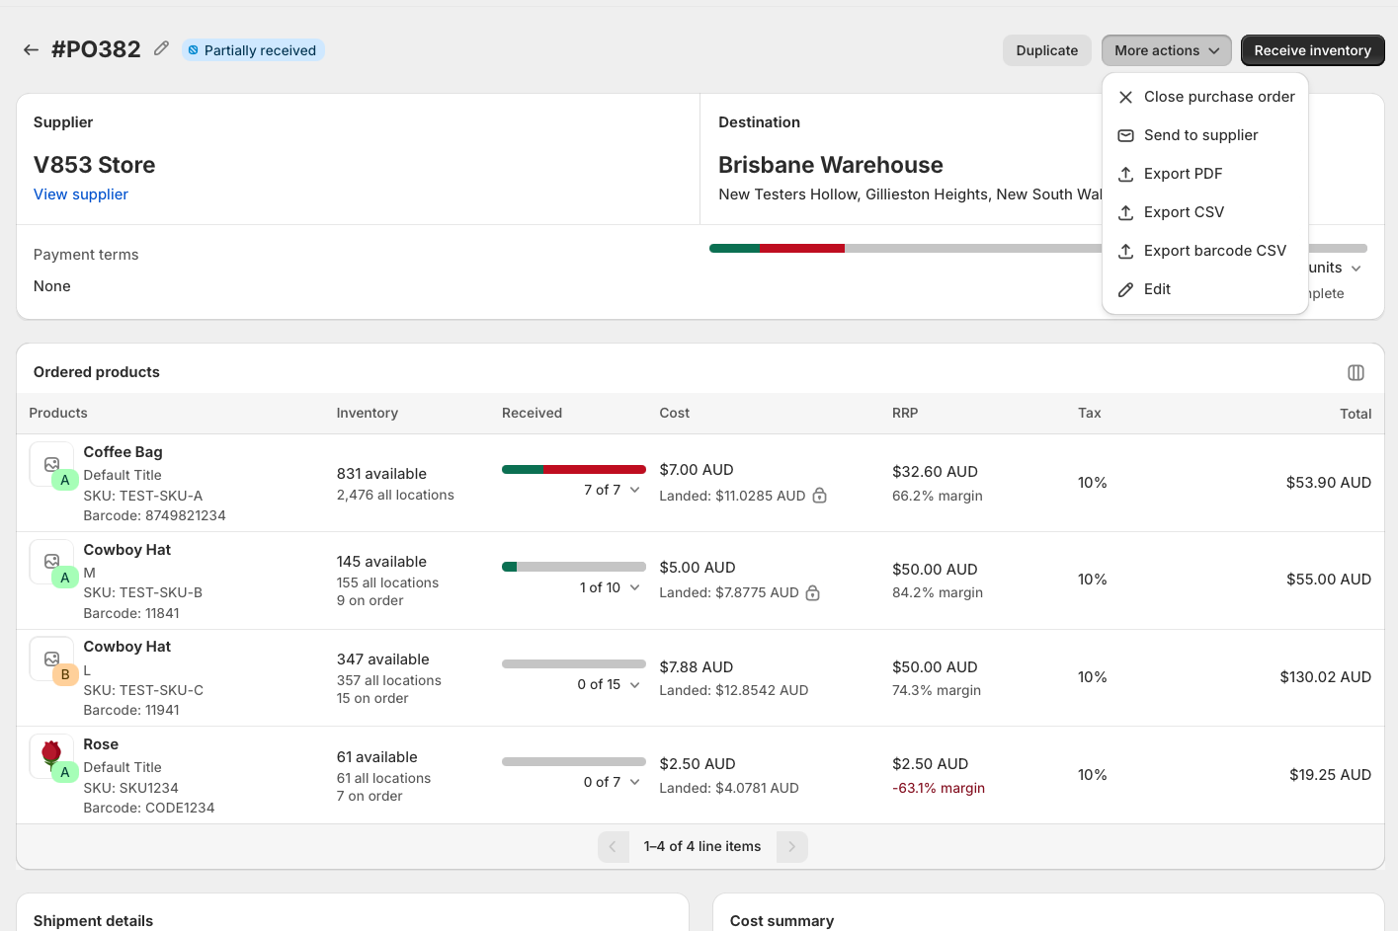This screenshot has width=1398, height=931.
Task: Click the Partially received status badge
Action: pyautogui.click(x=253, y=50)
